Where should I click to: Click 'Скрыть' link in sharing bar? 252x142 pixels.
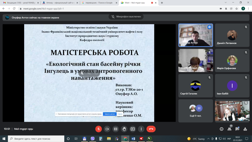[120, 114]
